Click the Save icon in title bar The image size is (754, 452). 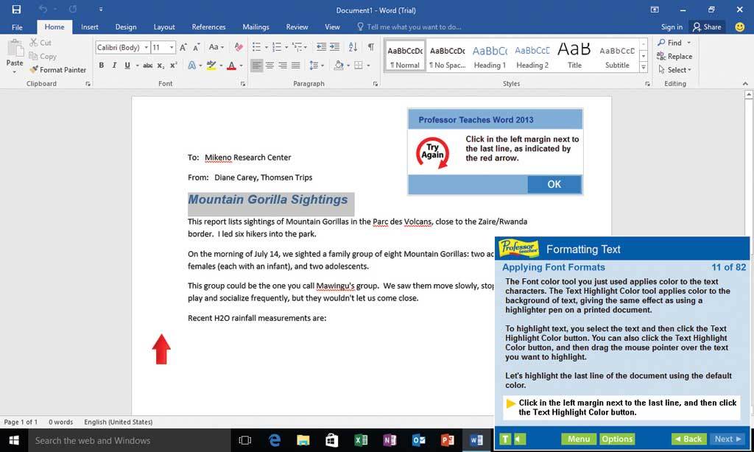16,10
